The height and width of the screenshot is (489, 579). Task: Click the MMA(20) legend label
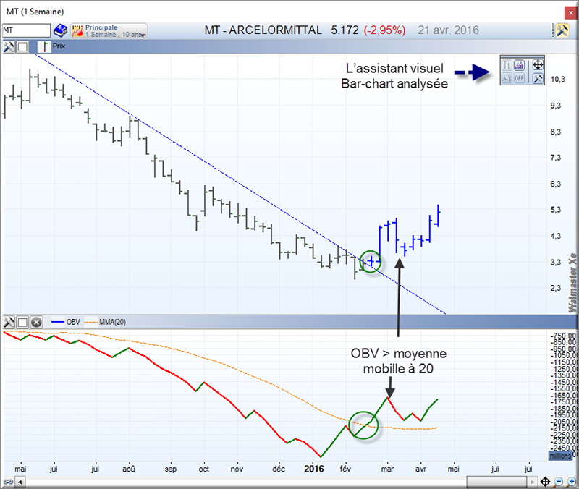coord(112,322)
